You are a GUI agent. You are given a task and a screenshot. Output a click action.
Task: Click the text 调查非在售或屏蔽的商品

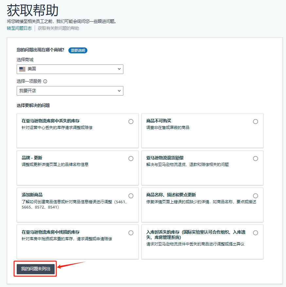tap(168, 128)
